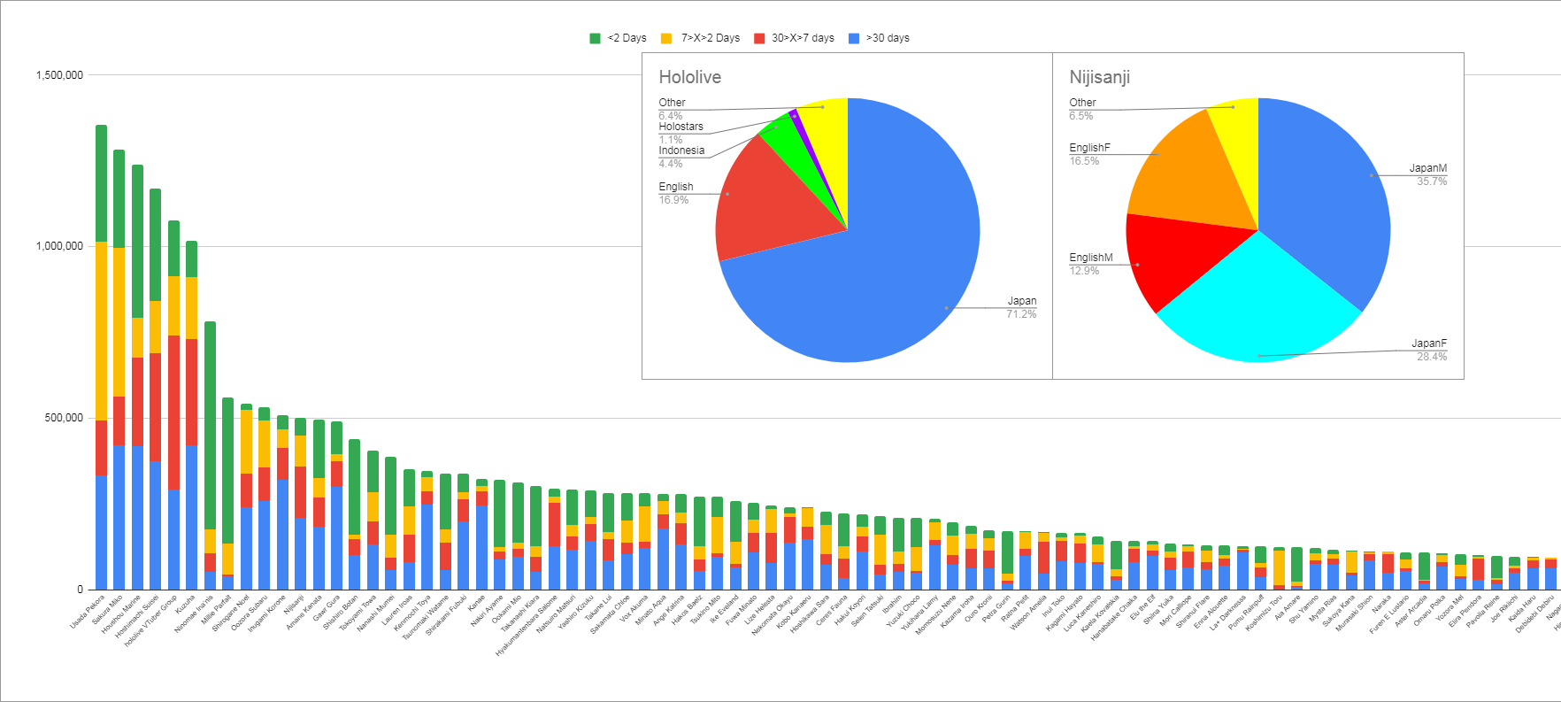Click the Debidebi Debiru x-axis label
The height and width of the screenshot is (702, 1561).
click(x=1535, y=614)
